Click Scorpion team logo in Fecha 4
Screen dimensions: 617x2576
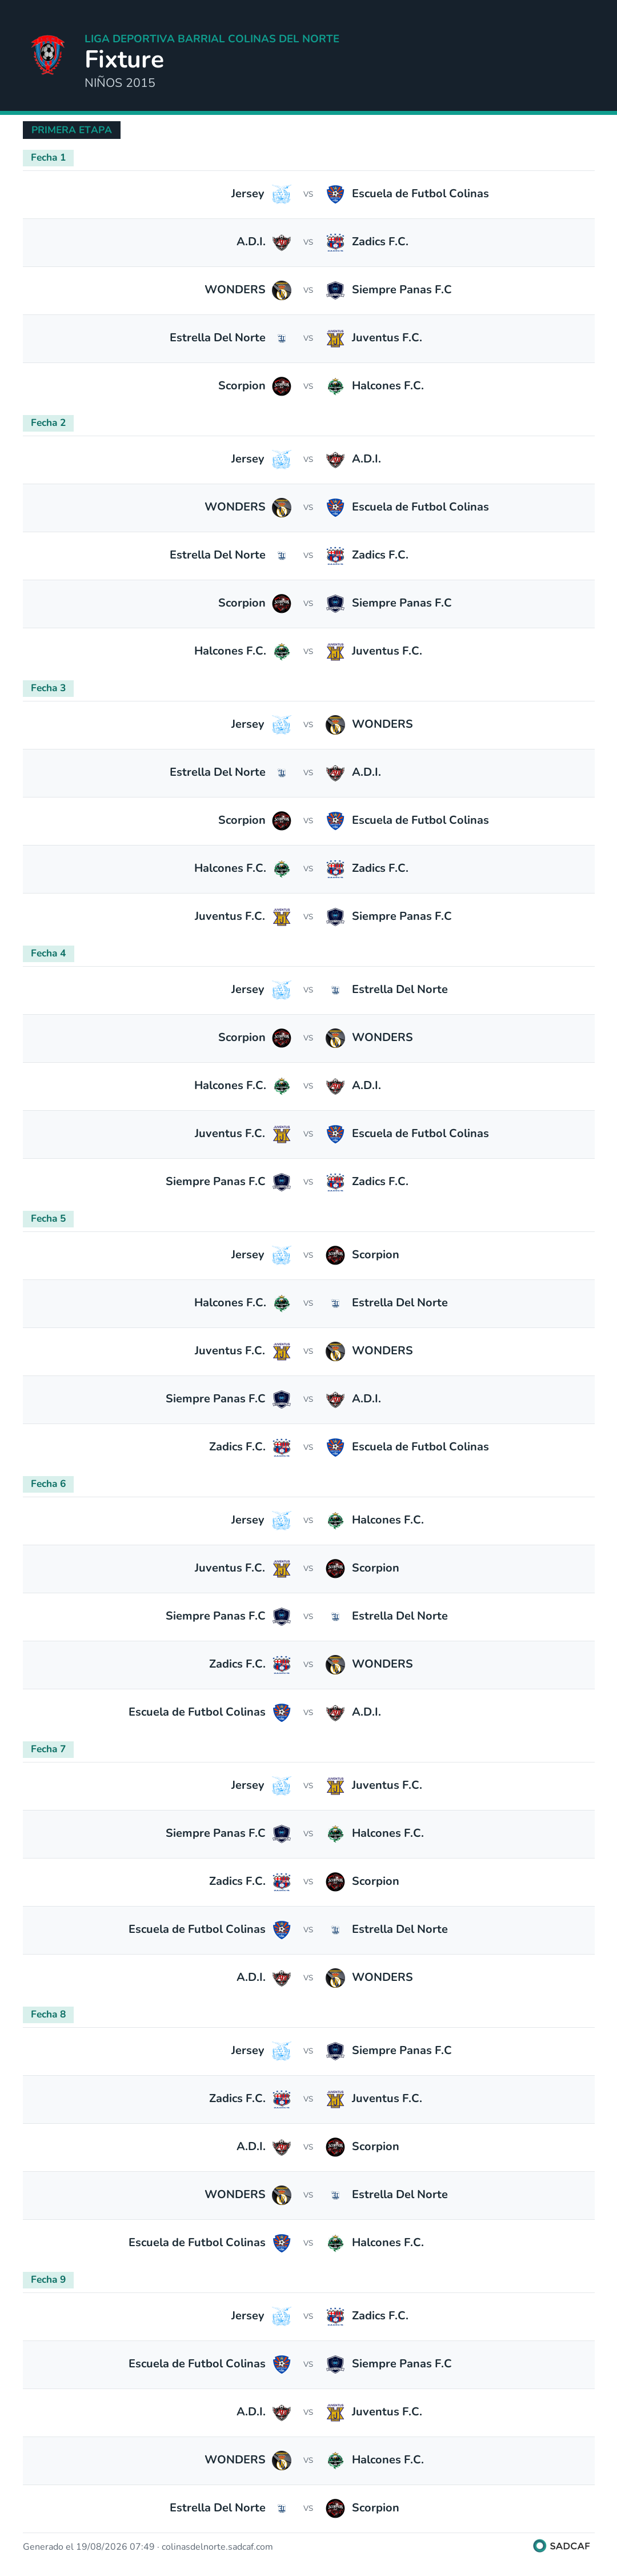(x=282, y=1037)
